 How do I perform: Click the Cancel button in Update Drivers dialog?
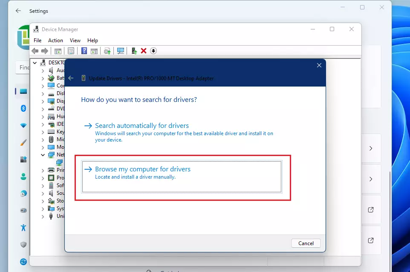306,243
